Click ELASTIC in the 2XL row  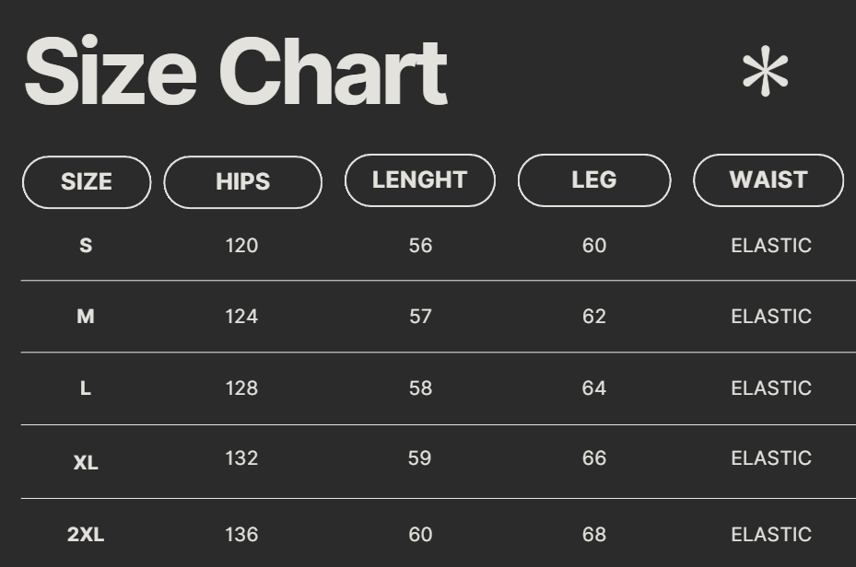tap(771, 535)
